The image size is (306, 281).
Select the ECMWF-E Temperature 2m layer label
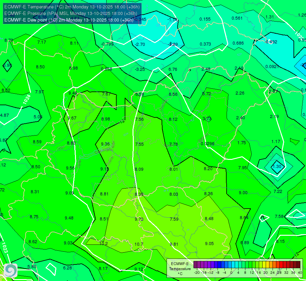point(72,7)
